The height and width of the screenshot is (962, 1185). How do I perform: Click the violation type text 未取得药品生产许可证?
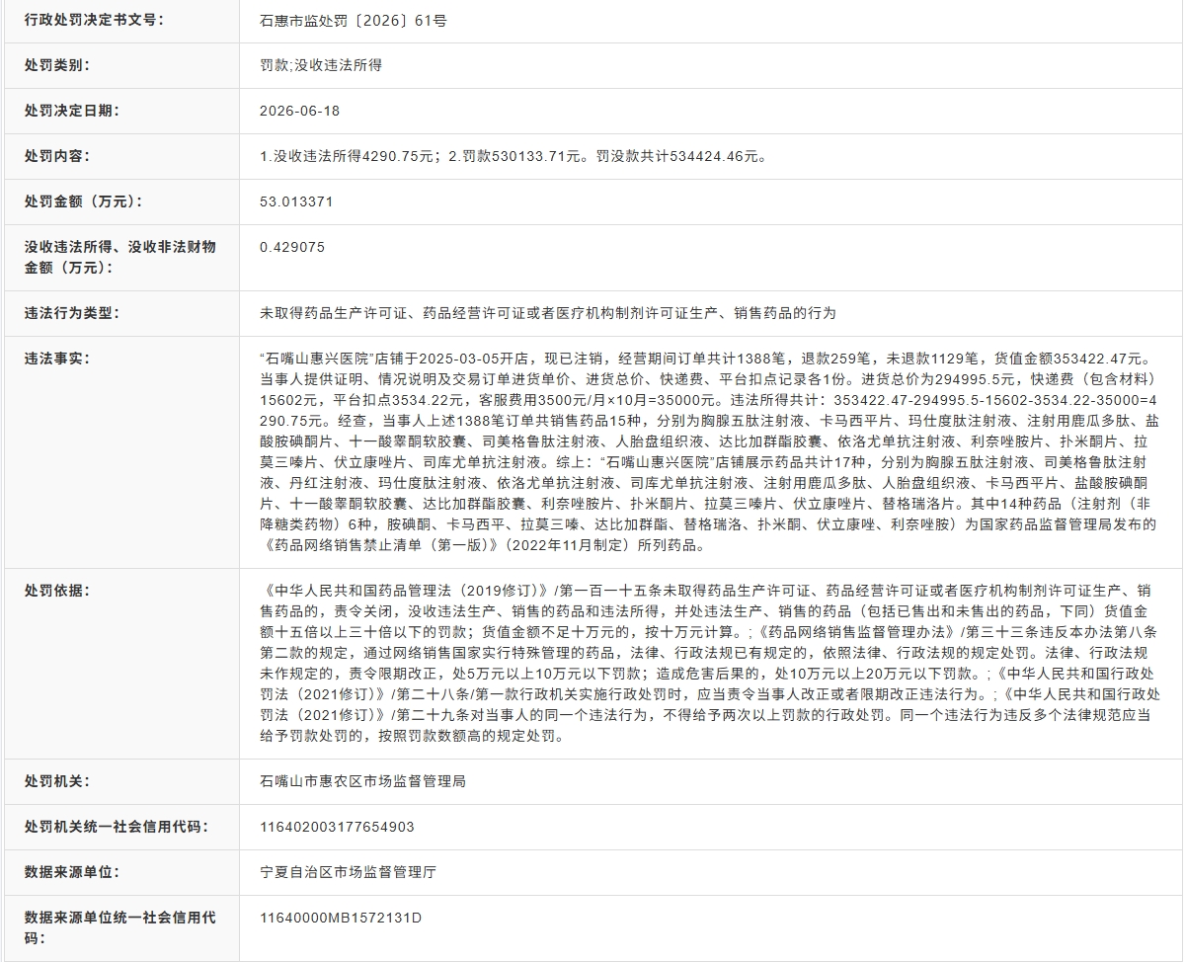pos(548,313)
